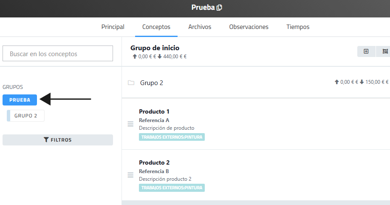Image resolution: width=390 pixels, height=205 pixels.
Task: Click the plus-square add button
Action: point(366,51)
